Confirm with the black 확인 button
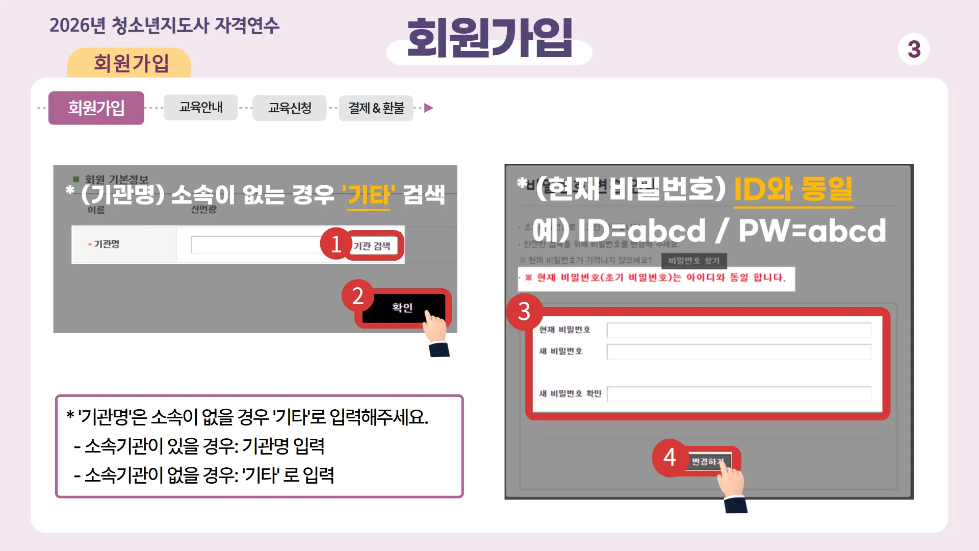979x551 pixels. 403,308
